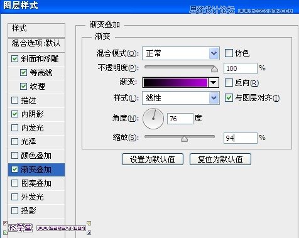The image size is (299, 238).
Task: Click the opacity field showing 100
Action: [241, 68]
